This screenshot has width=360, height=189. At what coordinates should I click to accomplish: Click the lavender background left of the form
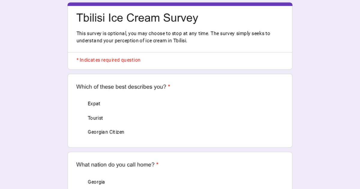click(x=33, y=96)
